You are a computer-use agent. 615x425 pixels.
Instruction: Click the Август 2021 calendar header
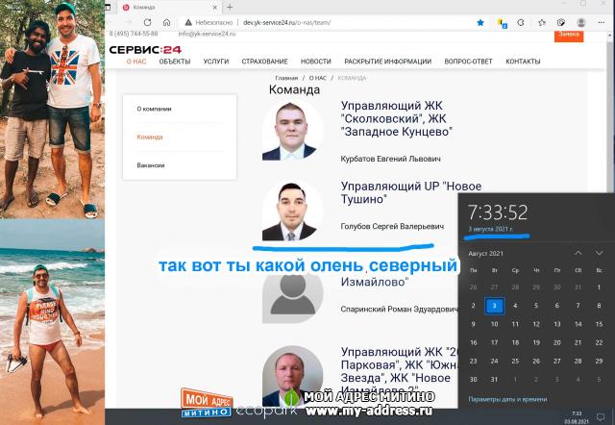point(485,254)
